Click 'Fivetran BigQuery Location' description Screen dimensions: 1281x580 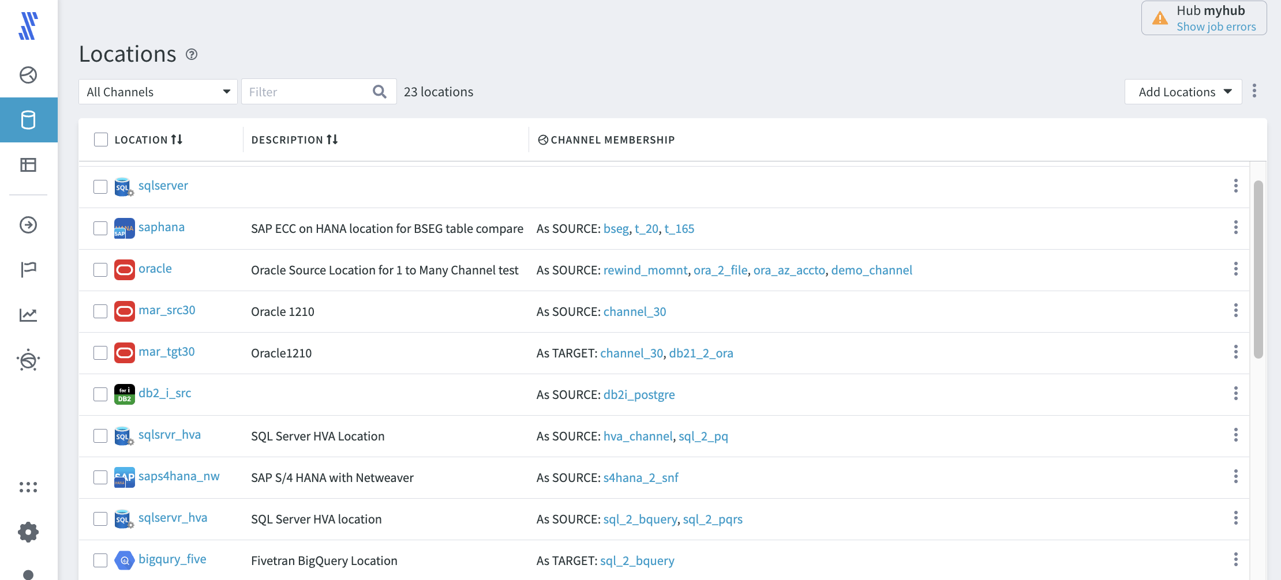pos(324,561)
